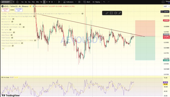170x97 pixels.
Task: Switch to the 5m timeframe
Action: (x=29, y=2)
